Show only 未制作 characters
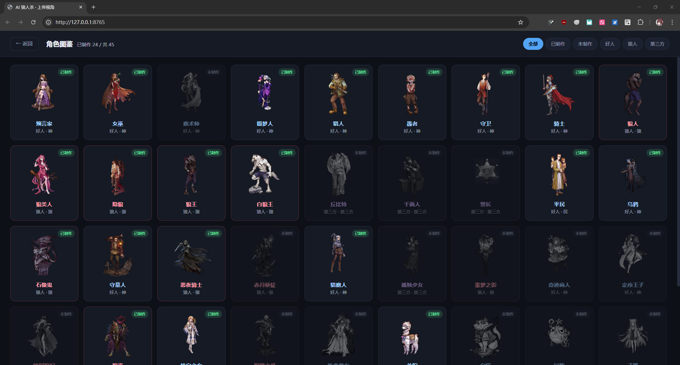Screen dimensions: 680x365 click(x=585, y=44)
